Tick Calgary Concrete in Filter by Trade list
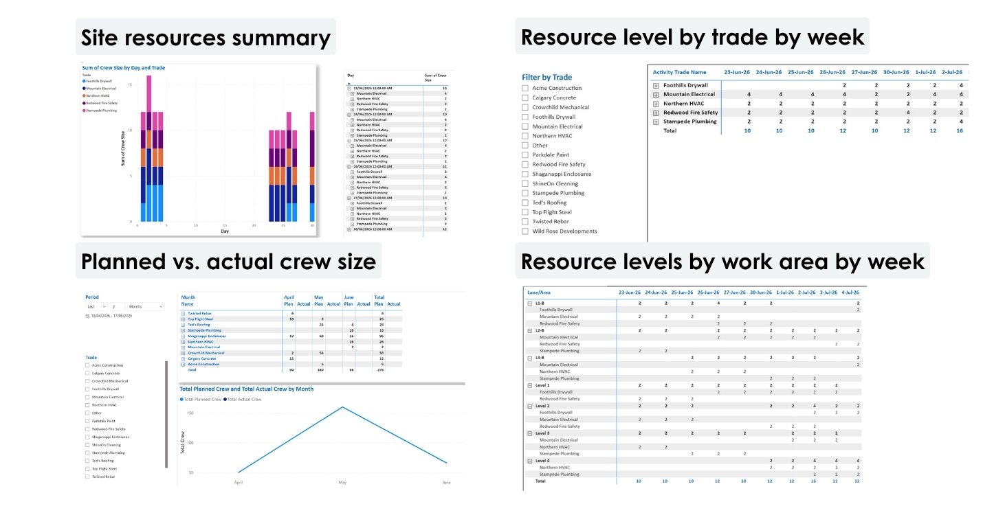The image size is (1005, 515). pyautogui.click(x=525, y=98)
